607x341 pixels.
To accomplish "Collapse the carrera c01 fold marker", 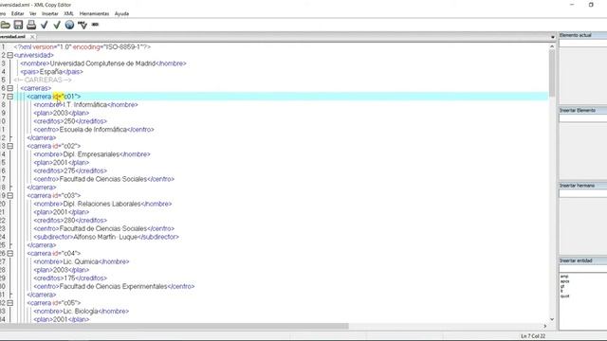I will [10, 97].
